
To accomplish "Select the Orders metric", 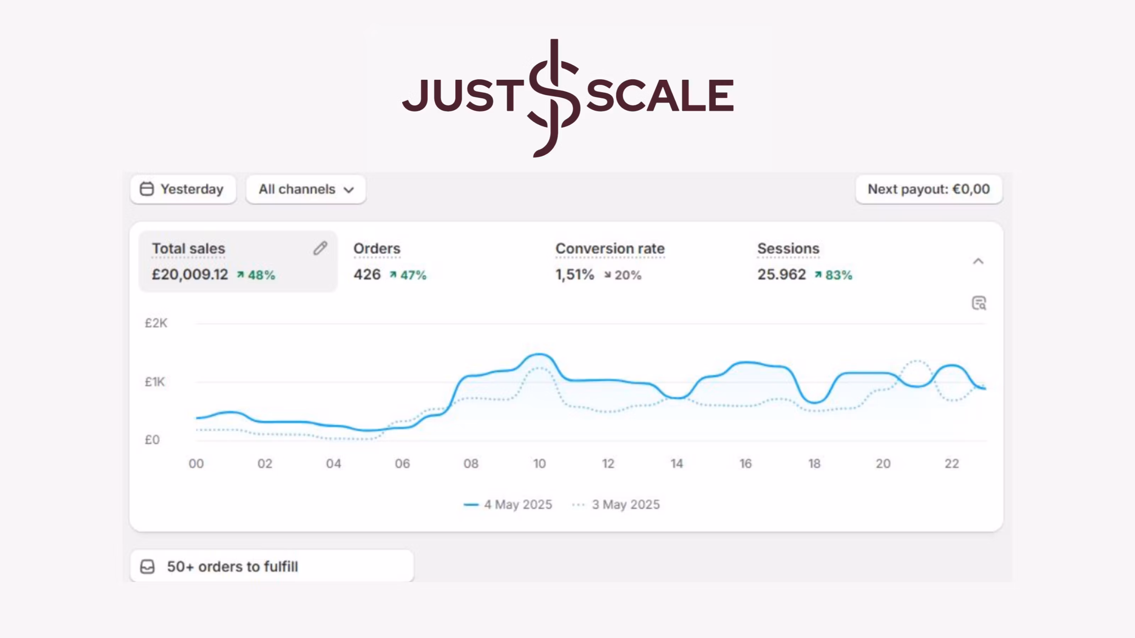I will coord(377,248).
